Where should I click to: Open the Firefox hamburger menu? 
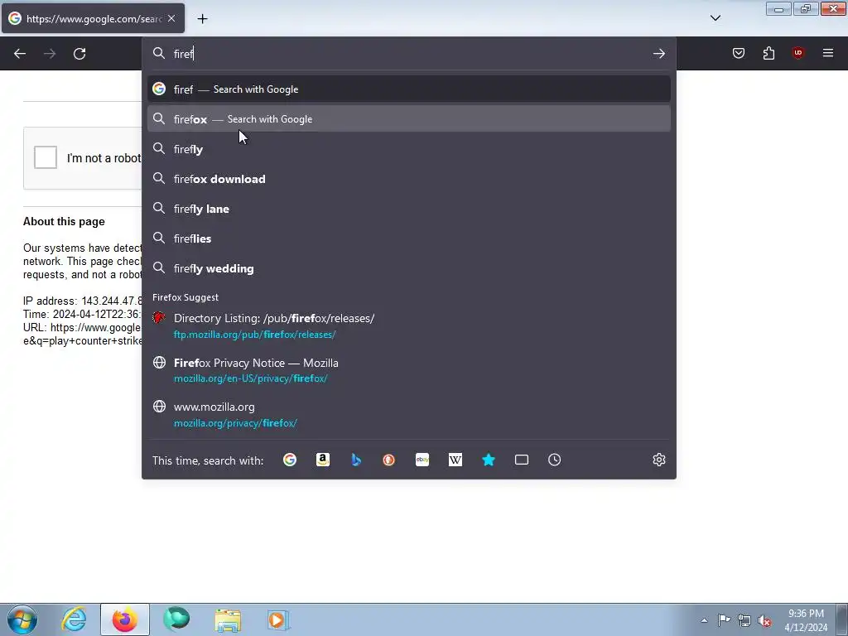828,53
